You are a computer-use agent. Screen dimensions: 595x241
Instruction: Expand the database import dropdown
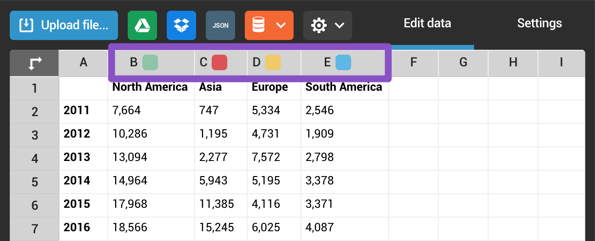click(269, 25)
